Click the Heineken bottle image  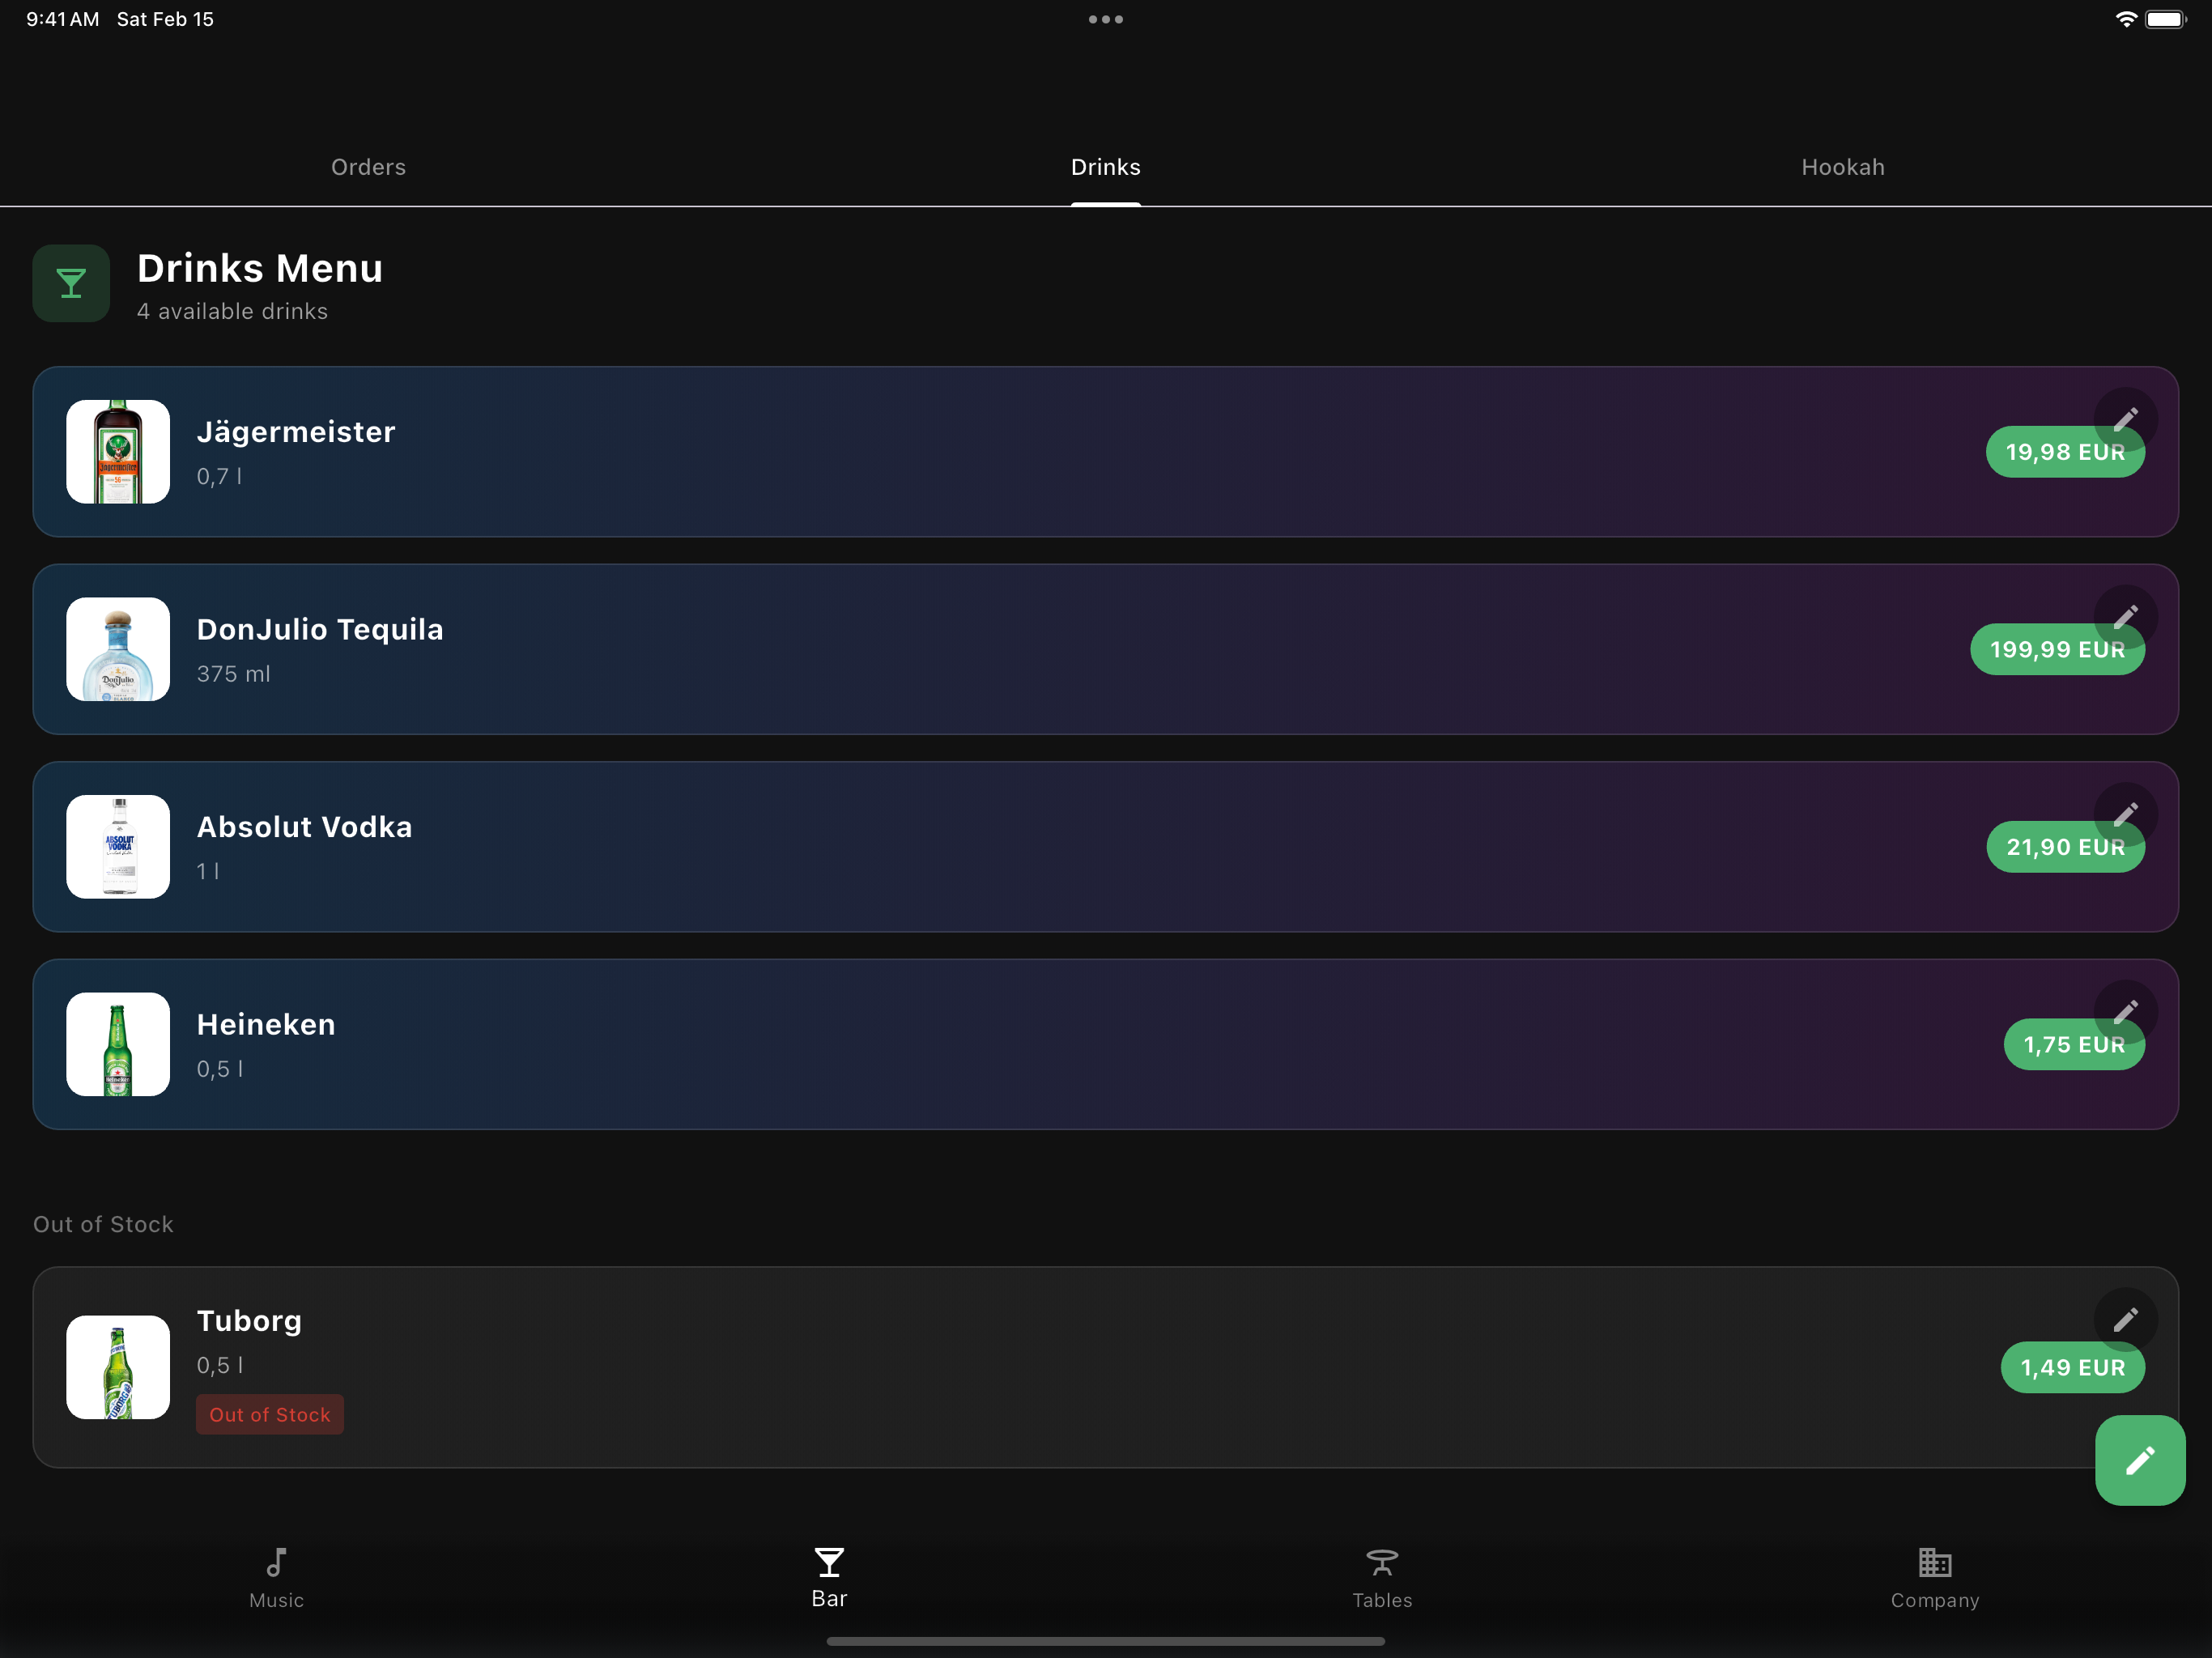pos(118,1044)
